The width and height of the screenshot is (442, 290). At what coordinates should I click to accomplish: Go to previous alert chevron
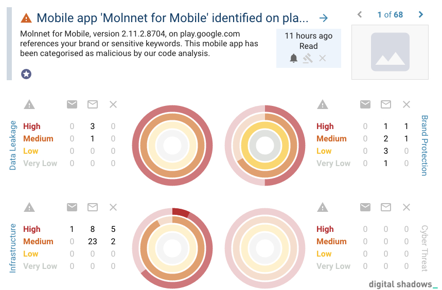(x=359, y=14)
